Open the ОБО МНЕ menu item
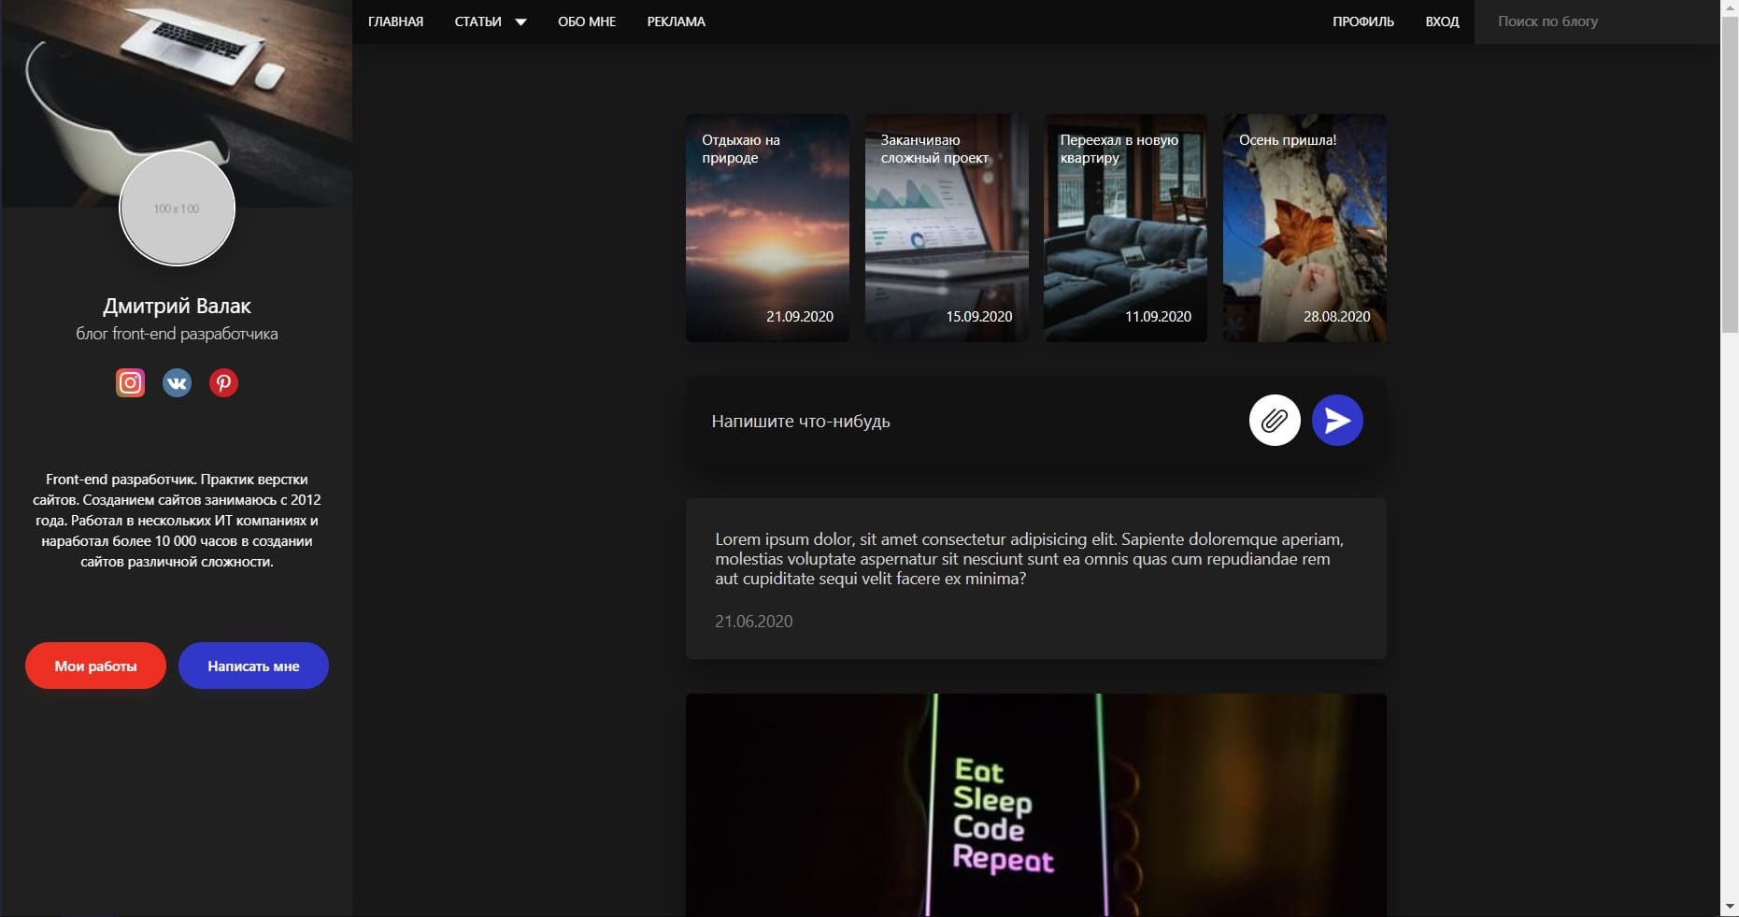The height and width of the screenshot is (917, 1739). tap(587, 21)
